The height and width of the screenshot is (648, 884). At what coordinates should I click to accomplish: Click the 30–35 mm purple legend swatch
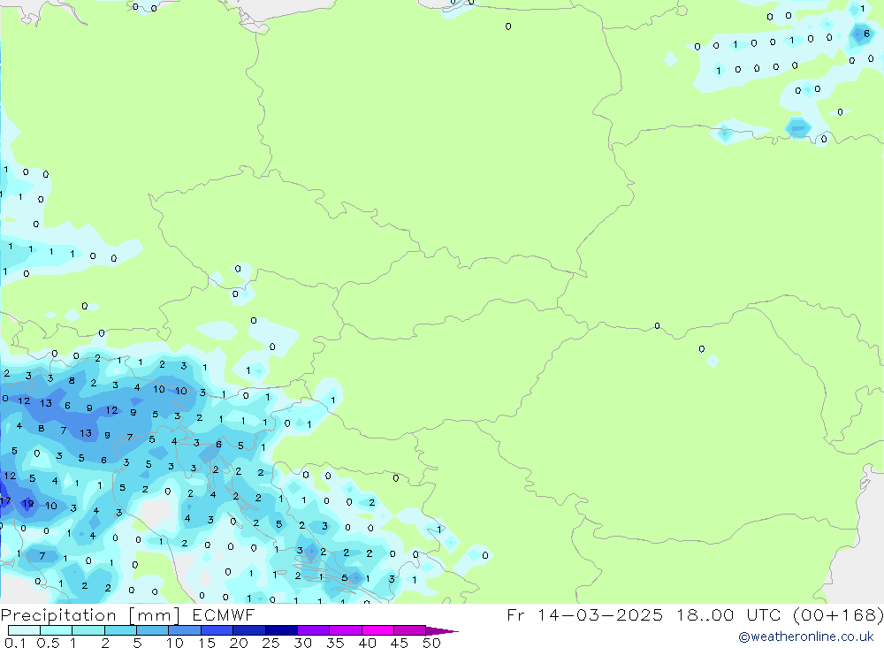[x=314, y=630]
